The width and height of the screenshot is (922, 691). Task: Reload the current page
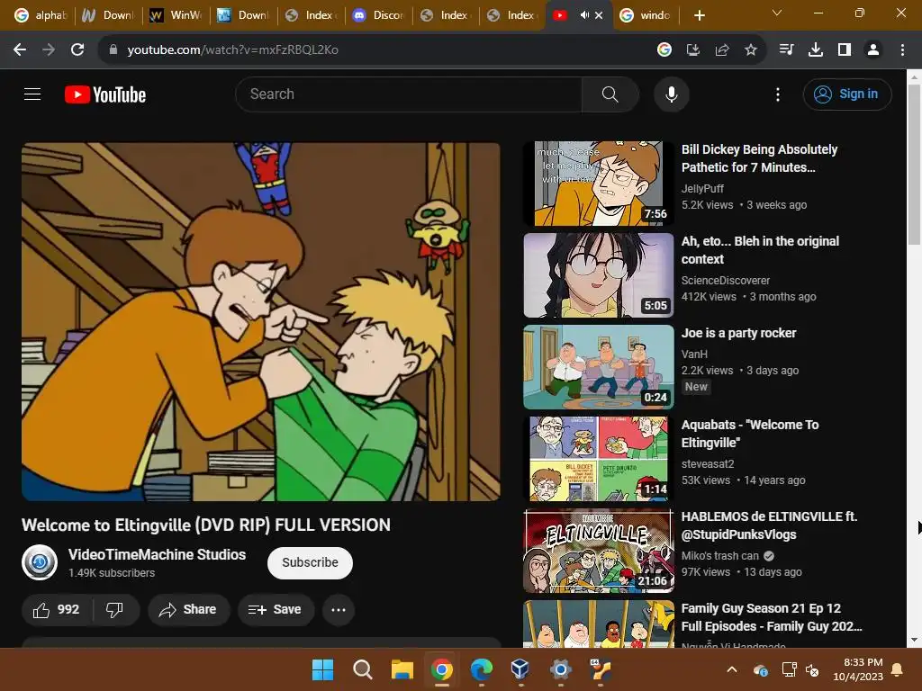(77, 49)
